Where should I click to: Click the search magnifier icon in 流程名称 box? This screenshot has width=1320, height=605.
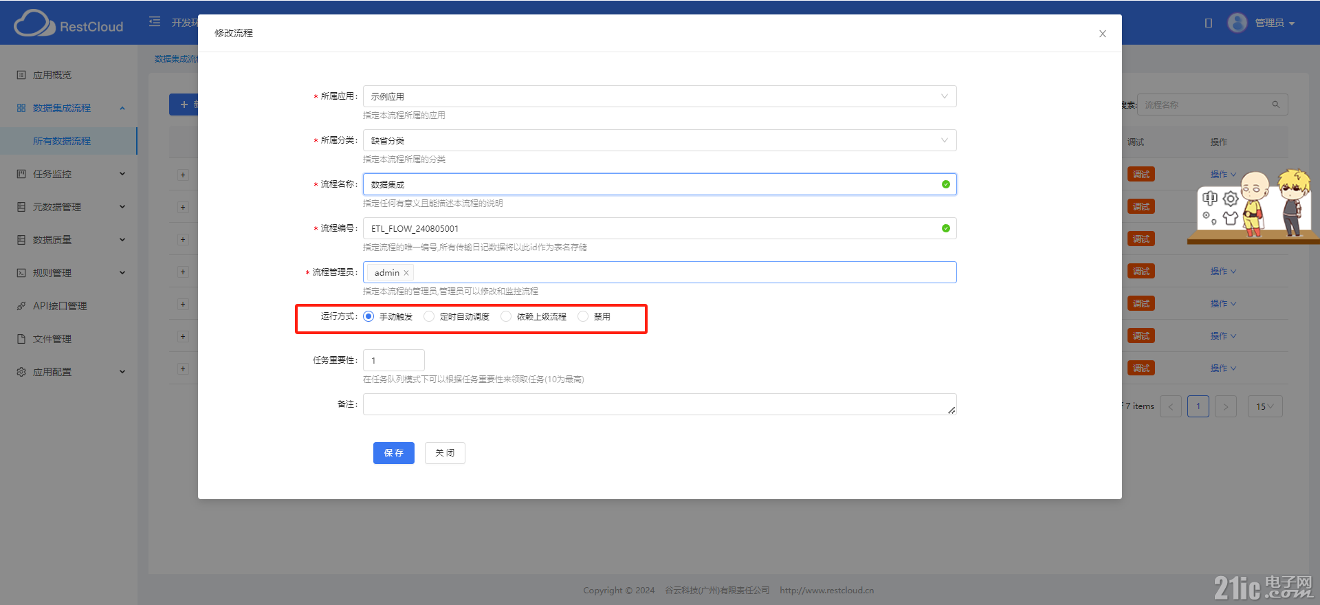(1275, 104)
